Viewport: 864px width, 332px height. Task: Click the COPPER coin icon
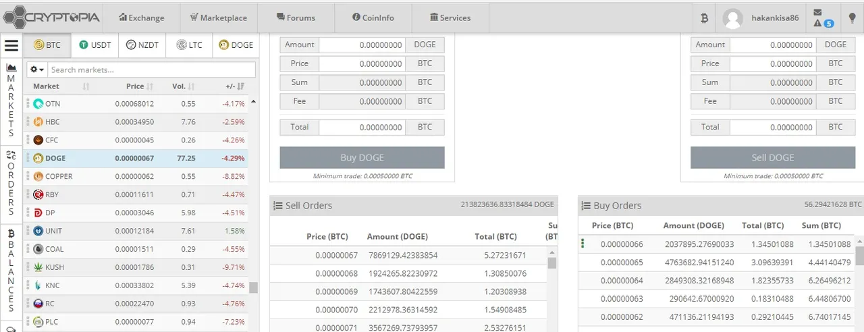pos(38,177)
